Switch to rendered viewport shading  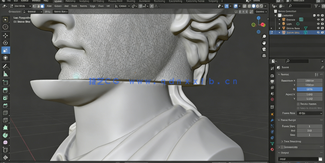[261, 6]
